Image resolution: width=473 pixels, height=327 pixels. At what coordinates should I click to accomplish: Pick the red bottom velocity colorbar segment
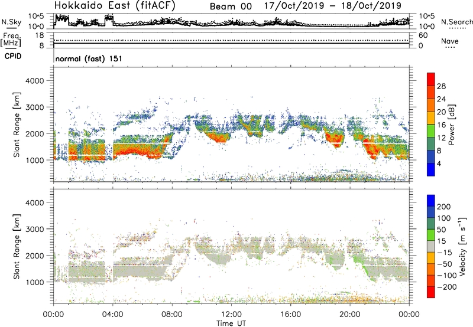click(431, 292)
